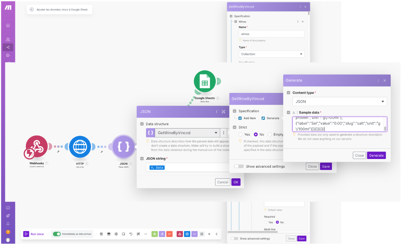This screenshot has height=245, width=403.
Task: Collapse the Sample data section
Action: point(289,113)
